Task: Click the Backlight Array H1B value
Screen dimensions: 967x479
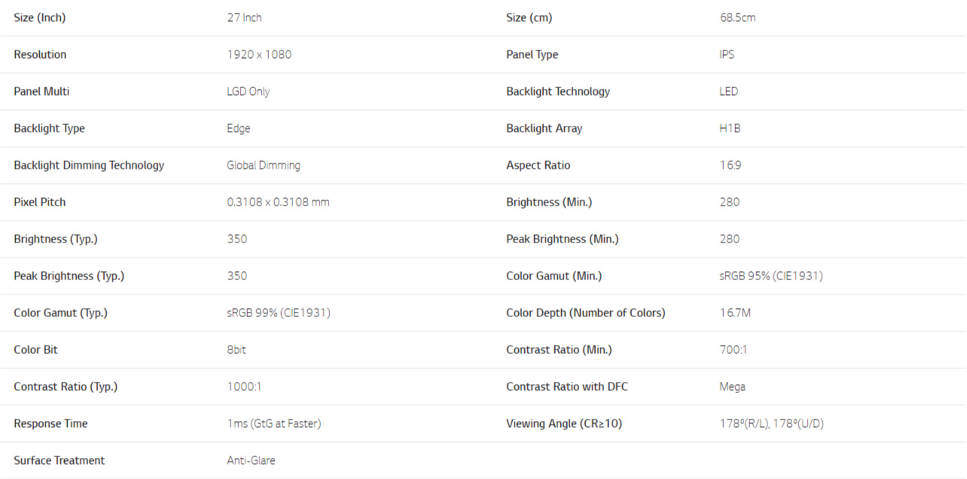Action: (730, 128)
